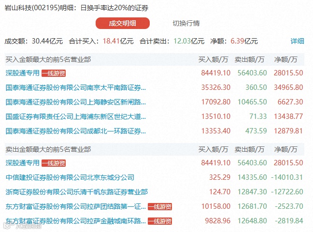Click the heading 买入金额最大的前5名营业部
This screenshot has width=313, height=232.
(48, 59)
